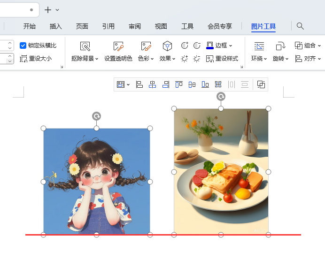Screen dimensions: 325x259
Task: Distribute vertically in floating toolbar
Action: click(x=245, y=84)
